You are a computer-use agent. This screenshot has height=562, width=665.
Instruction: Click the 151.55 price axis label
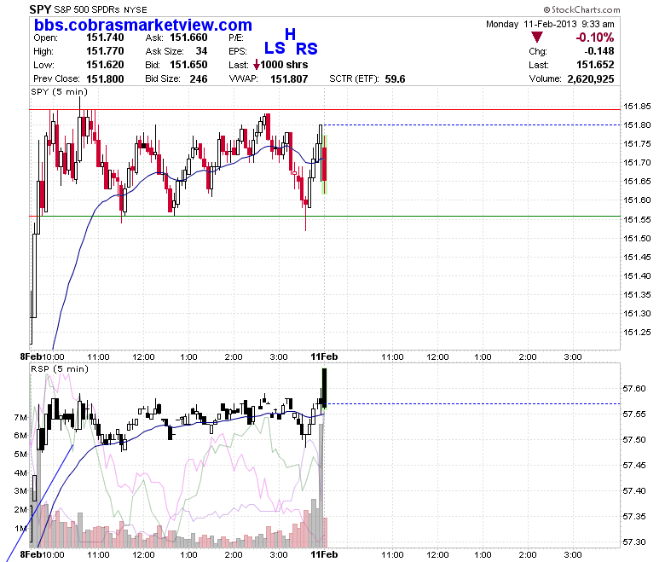pos(637,219)
